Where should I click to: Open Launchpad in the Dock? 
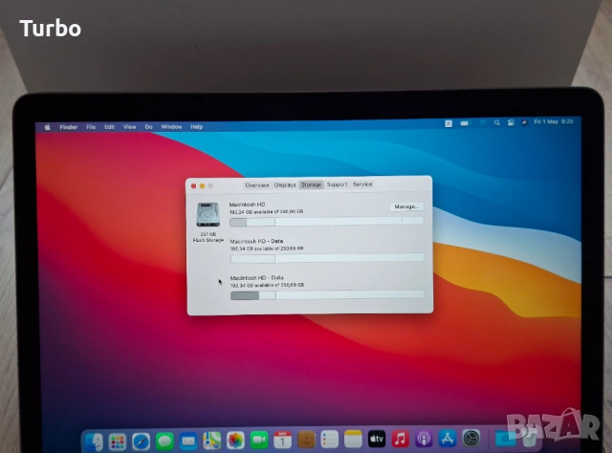[x=118, y=442]
